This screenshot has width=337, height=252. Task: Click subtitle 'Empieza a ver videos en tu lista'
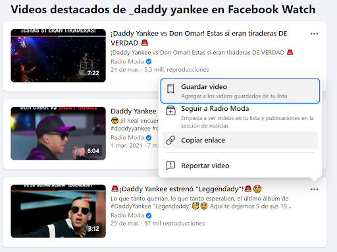(x=247, y=122)
